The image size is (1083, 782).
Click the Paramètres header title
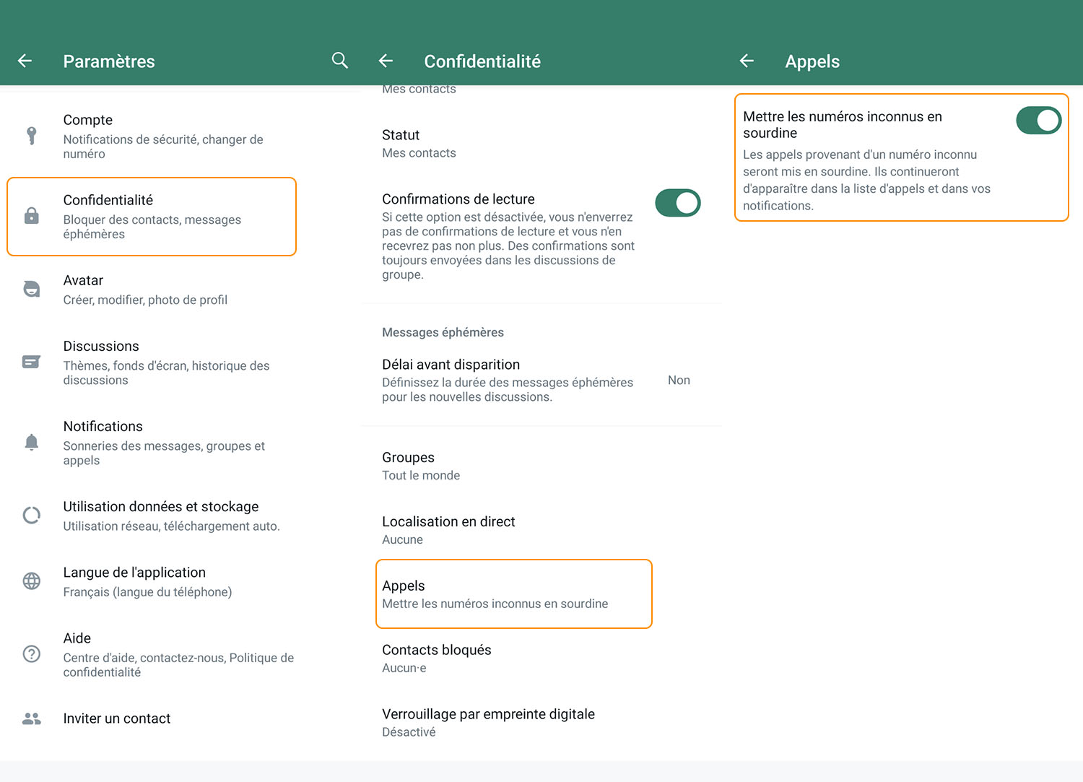point(109,61)
